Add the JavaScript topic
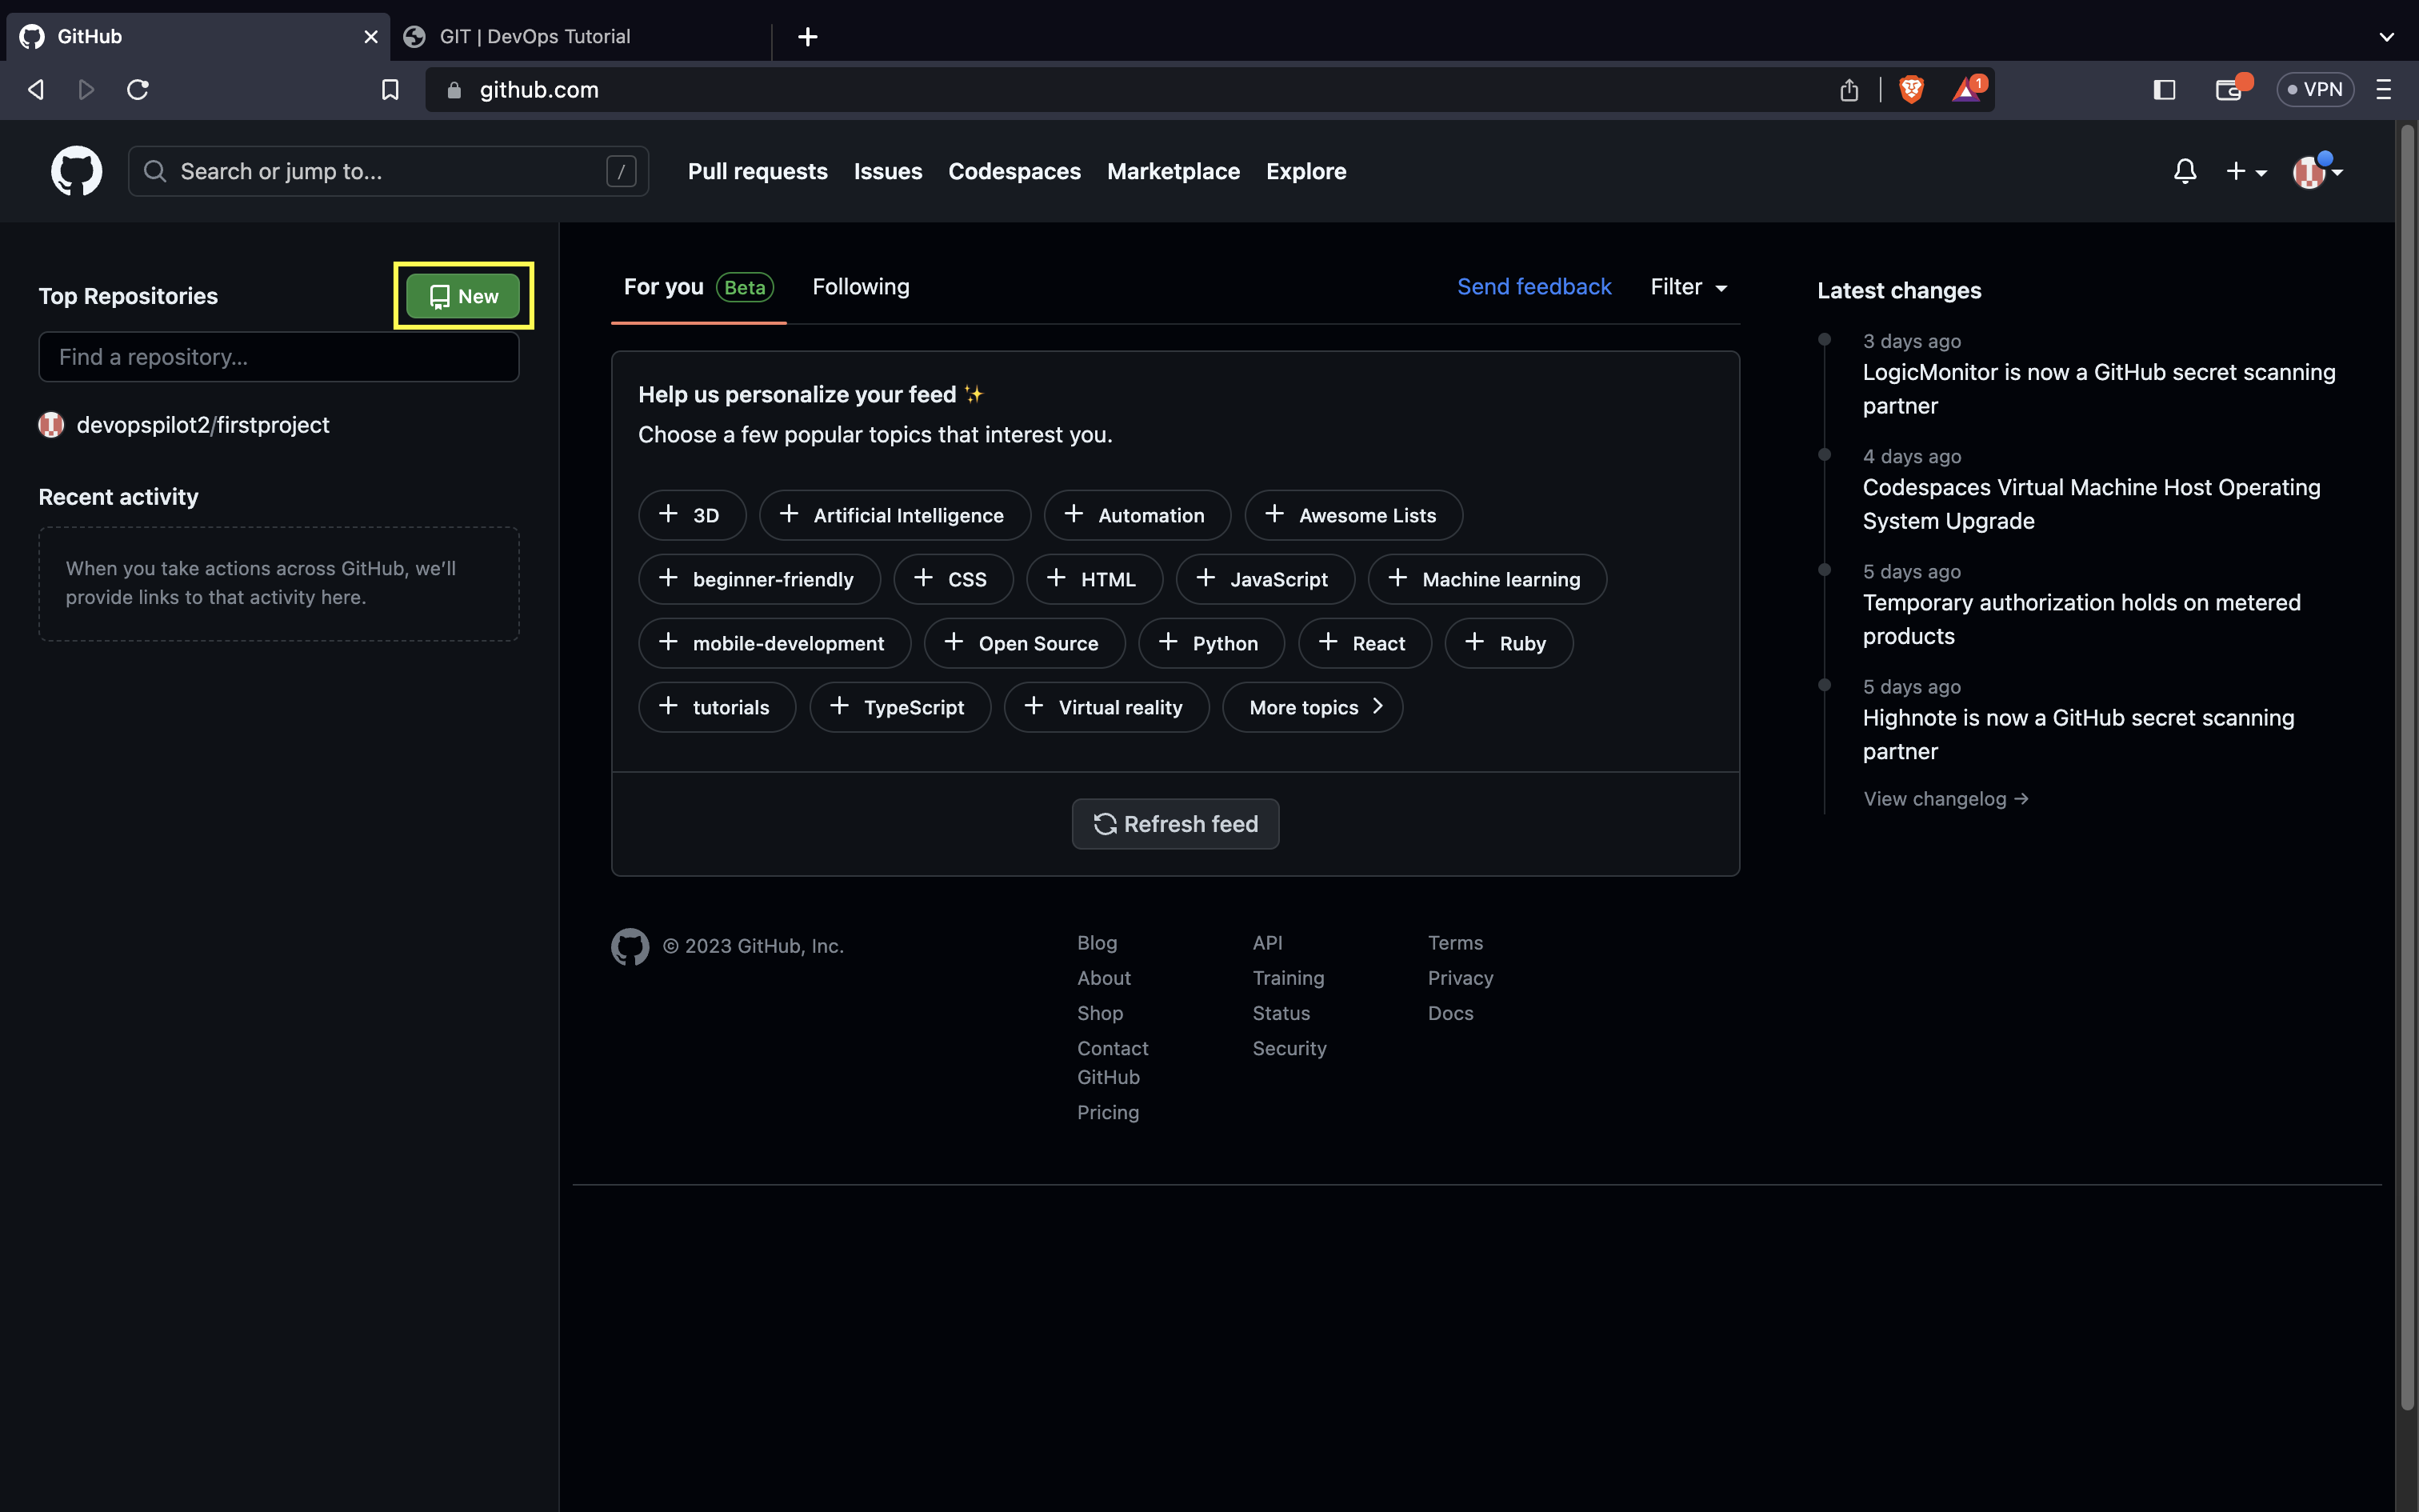 point(1265,579)
